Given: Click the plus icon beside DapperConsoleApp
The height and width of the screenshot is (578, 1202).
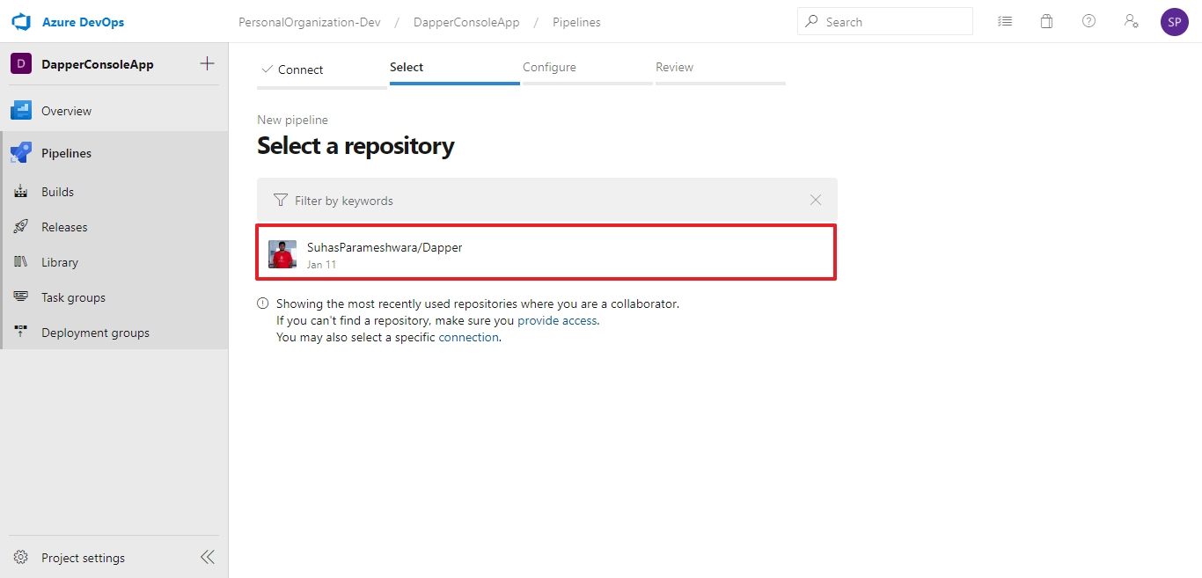Looking at the screenshot, I should (207, 63).
